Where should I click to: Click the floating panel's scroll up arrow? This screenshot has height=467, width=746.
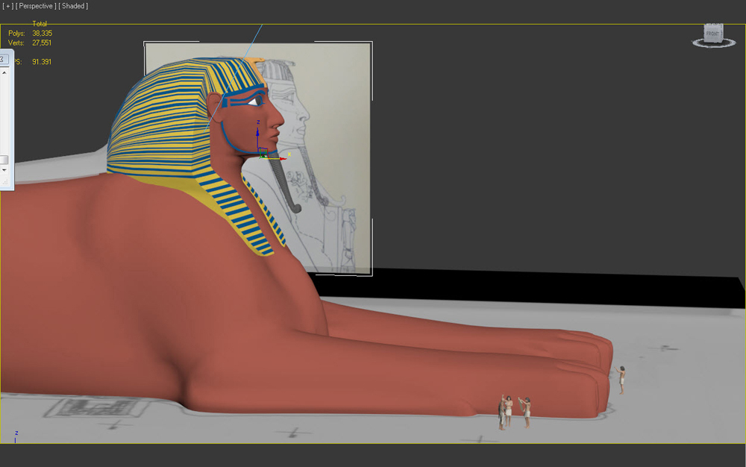pyautogui.click(x=4, y=73)
